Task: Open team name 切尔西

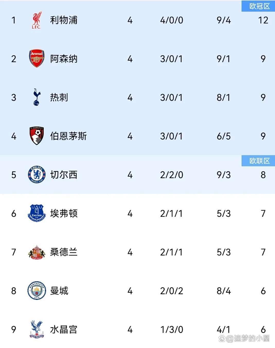Action: (x=64, y=175)
